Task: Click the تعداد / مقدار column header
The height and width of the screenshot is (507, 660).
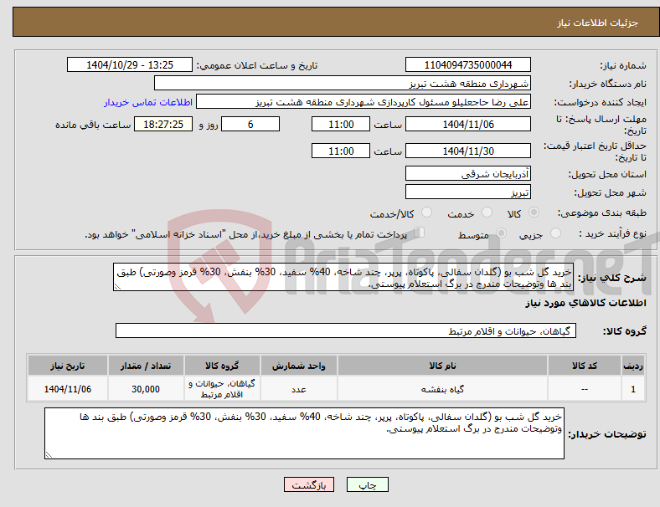Action: (x=146, y=366)
